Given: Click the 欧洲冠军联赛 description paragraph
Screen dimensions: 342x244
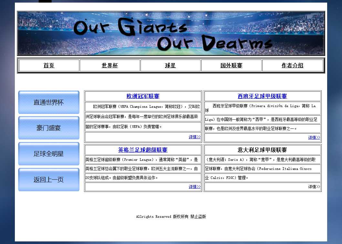Looking at the screenshot, I should click(143, 116).
